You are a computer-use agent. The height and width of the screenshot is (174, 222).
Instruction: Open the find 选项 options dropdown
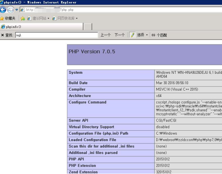point(142,35)
